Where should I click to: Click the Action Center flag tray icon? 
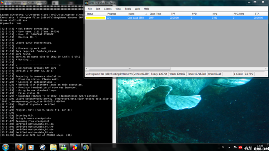(235, 147)
